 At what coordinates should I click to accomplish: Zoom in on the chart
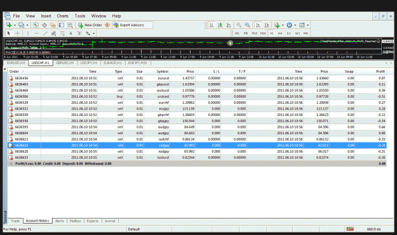coord(238,25)
